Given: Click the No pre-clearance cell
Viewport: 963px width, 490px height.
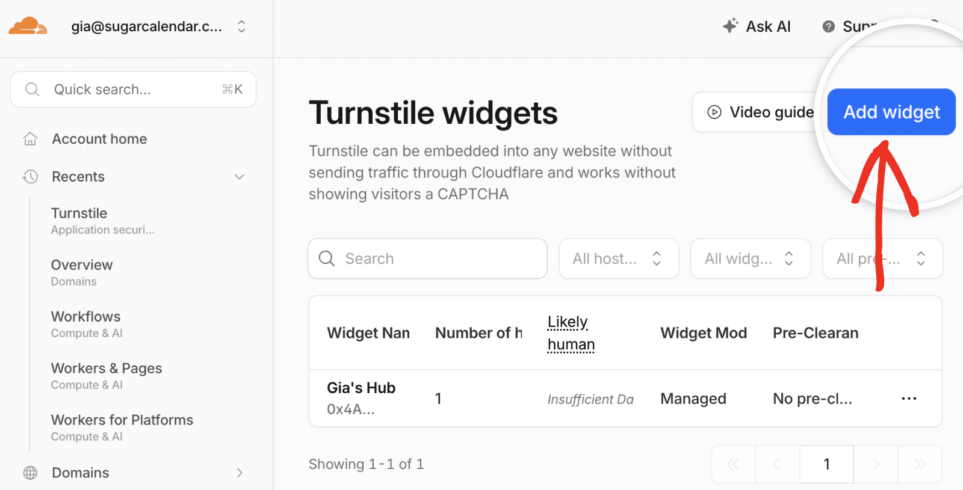Looking at the screenshot, I should tap(813, 399).
